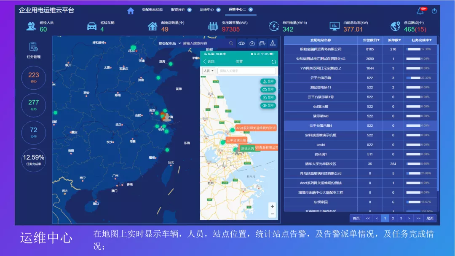
Task: Open the 人员 dropdown in phone view
Action: pyautogui.click(x=209, y=71)
